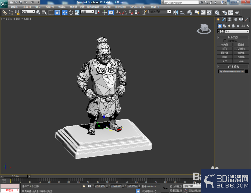
Task: Toggle the Selection Lock padlock icon
Action: 84,186
